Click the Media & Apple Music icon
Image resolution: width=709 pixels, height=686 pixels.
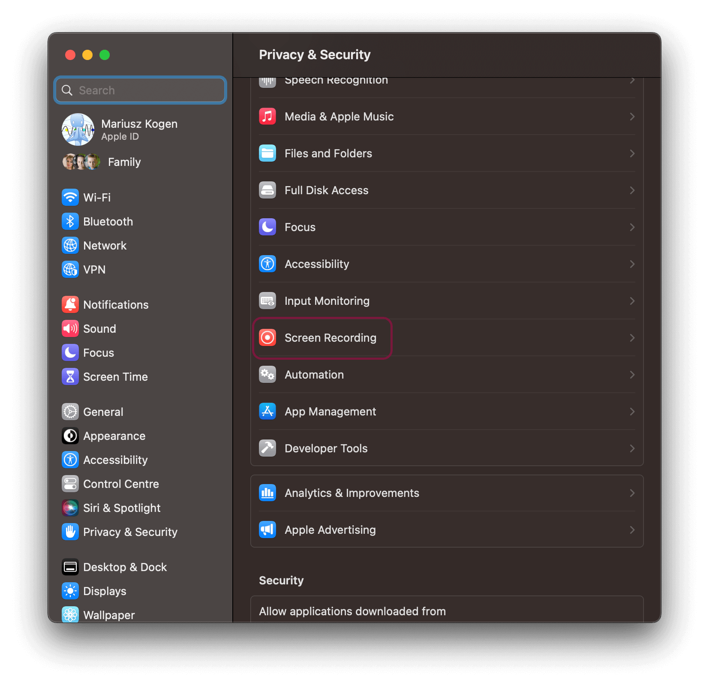pyautogui.click(x=267, y=117)
